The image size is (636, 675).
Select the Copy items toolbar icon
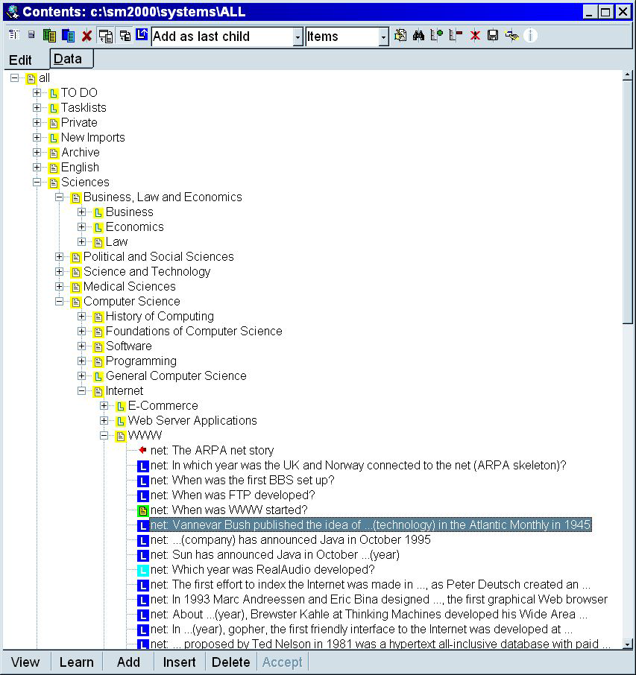click(x=49, y=35)
